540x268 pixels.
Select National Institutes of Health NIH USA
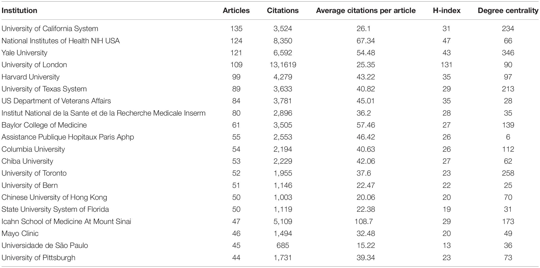(x=60, y=41)
